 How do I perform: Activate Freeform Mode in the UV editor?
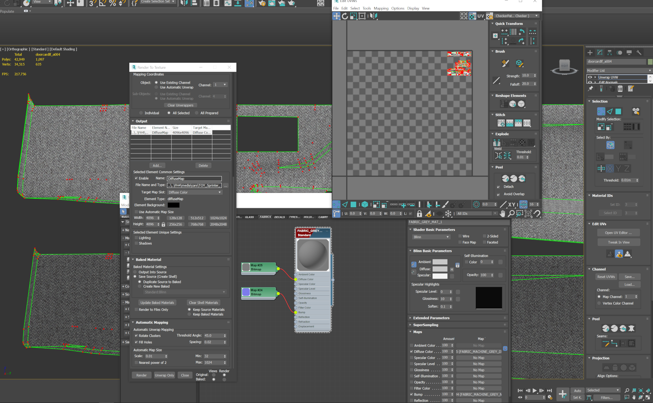362,16
